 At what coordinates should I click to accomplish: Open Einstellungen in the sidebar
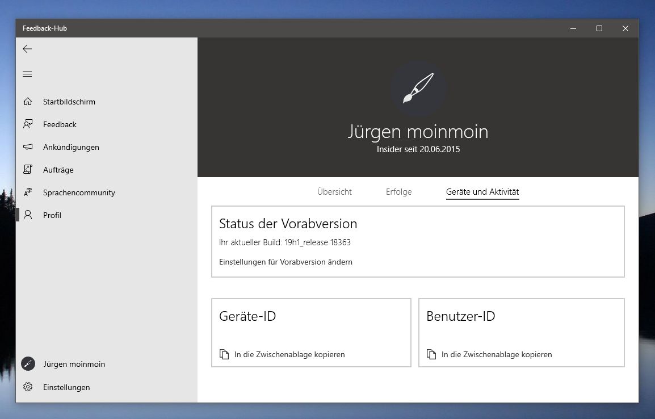pos(107,387)
